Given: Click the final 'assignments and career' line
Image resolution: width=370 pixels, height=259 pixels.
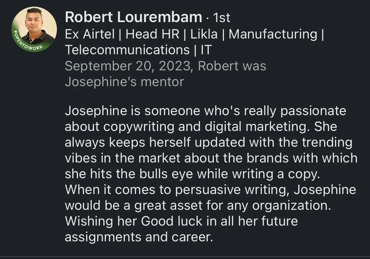Looking at the screenshot, I should 139,237.
